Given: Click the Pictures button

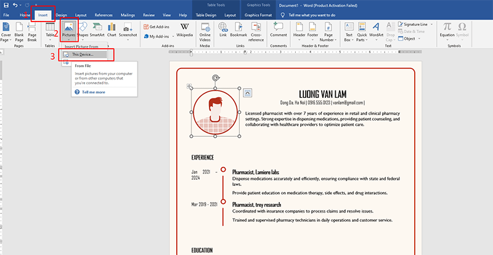Looking at the screenshot, I should tap(68, 33).
